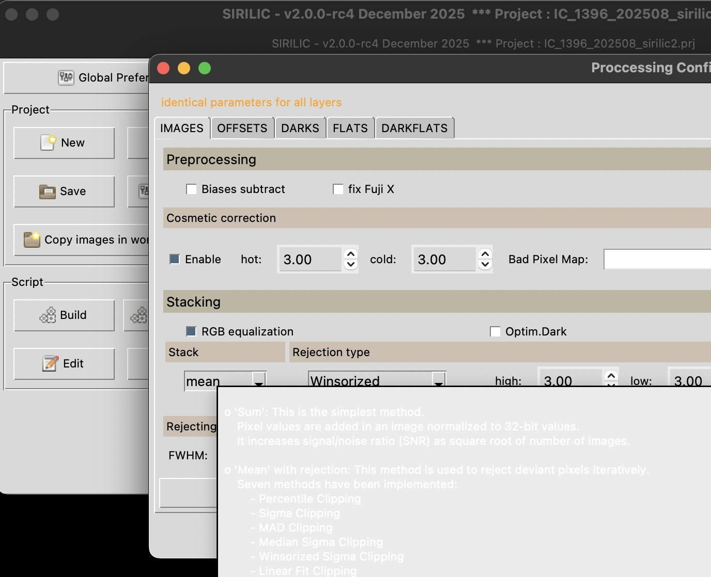
Task: Click the Save project folder icon
Action: (x=48, y=191)
